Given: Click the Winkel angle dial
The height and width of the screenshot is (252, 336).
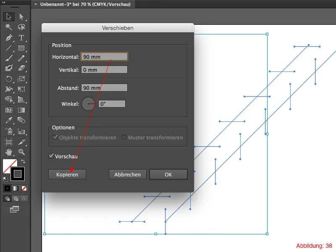Looking at the screenshot, I should tap(88, 104).
